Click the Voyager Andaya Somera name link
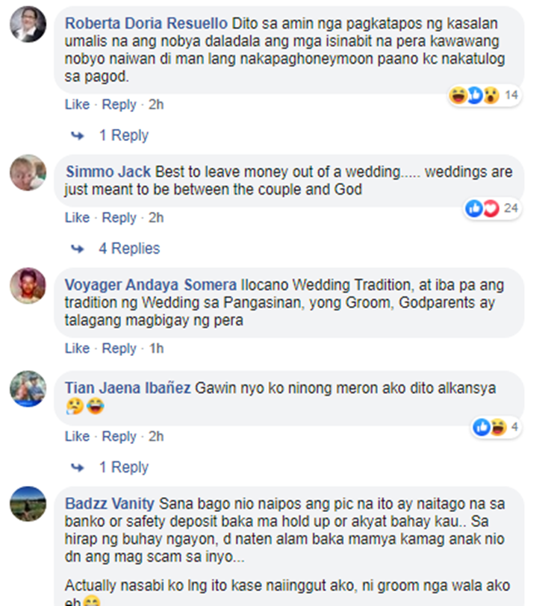560x606 pixels. click(x=151, y=285)
